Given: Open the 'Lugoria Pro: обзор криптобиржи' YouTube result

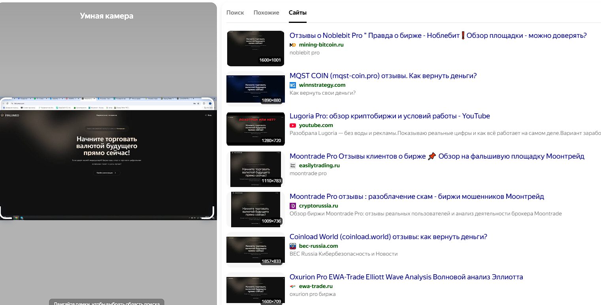Looking at the screenshot, I should [390, 116].
